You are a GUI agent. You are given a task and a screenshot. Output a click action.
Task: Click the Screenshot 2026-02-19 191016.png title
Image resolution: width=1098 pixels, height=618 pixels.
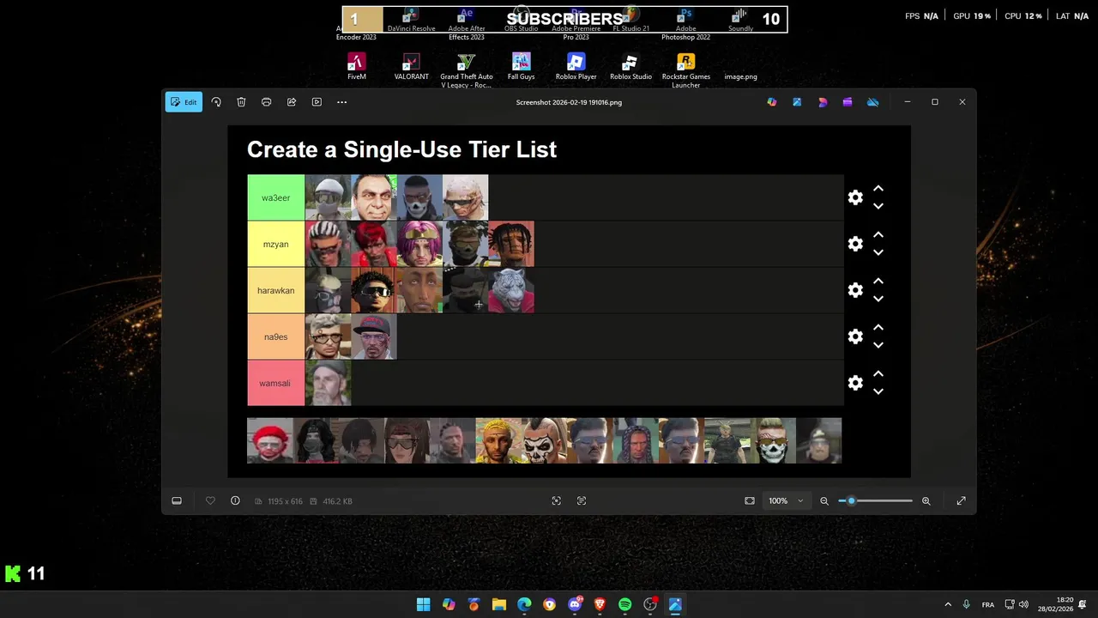point(569,102)
